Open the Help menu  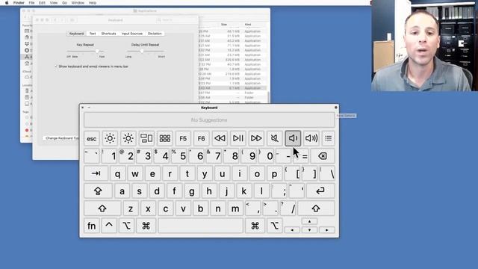tap(93, 3)
